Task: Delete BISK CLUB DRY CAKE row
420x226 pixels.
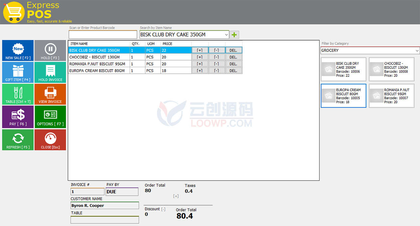Action: 233,50
